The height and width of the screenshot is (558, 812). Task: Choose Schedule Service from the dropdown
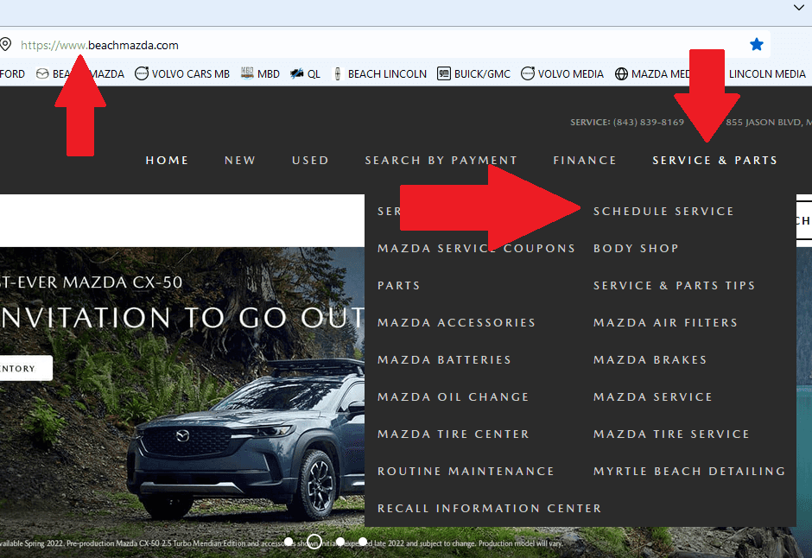coord(663,211)
